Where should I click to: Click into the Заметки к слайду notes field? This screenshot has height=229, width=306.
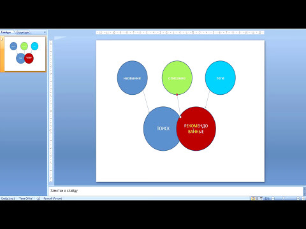click(x=175, y=191)
